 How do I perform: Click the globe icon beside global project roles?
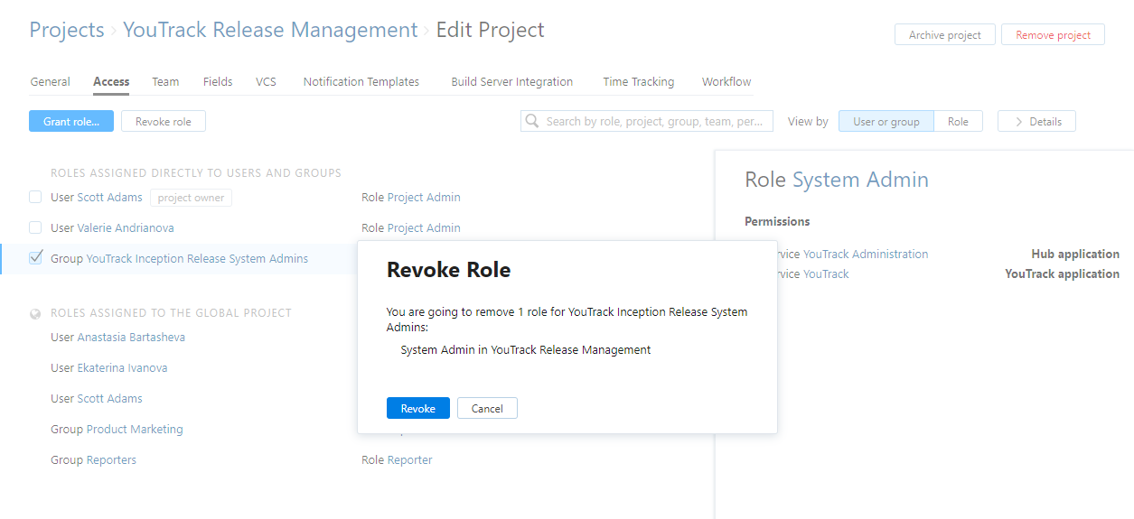35,314
